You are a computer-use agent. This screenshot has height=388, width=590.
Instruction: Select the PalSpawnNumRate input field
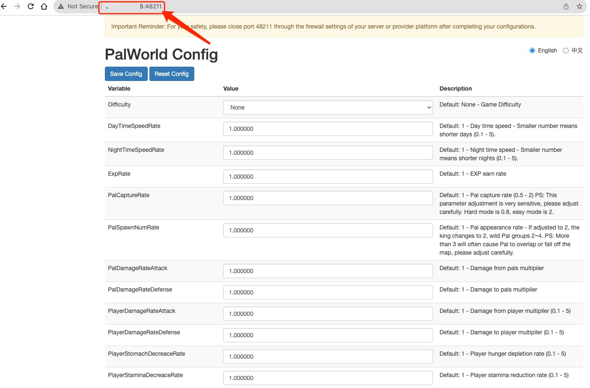(x=328, y=230)
